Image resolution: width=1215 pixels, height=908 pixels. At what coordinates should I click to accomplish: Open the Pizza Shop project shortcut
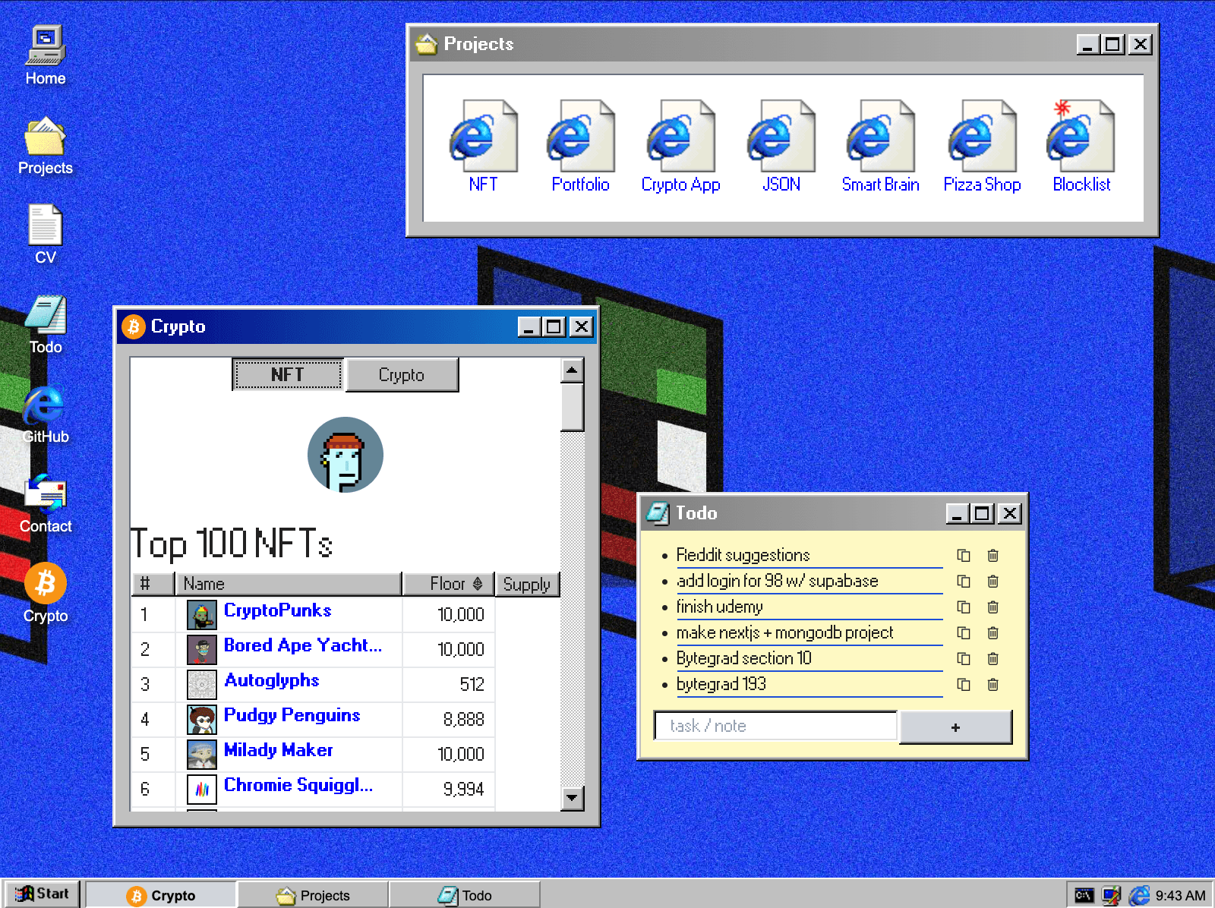pyautogui.click(x=982, y=147)
